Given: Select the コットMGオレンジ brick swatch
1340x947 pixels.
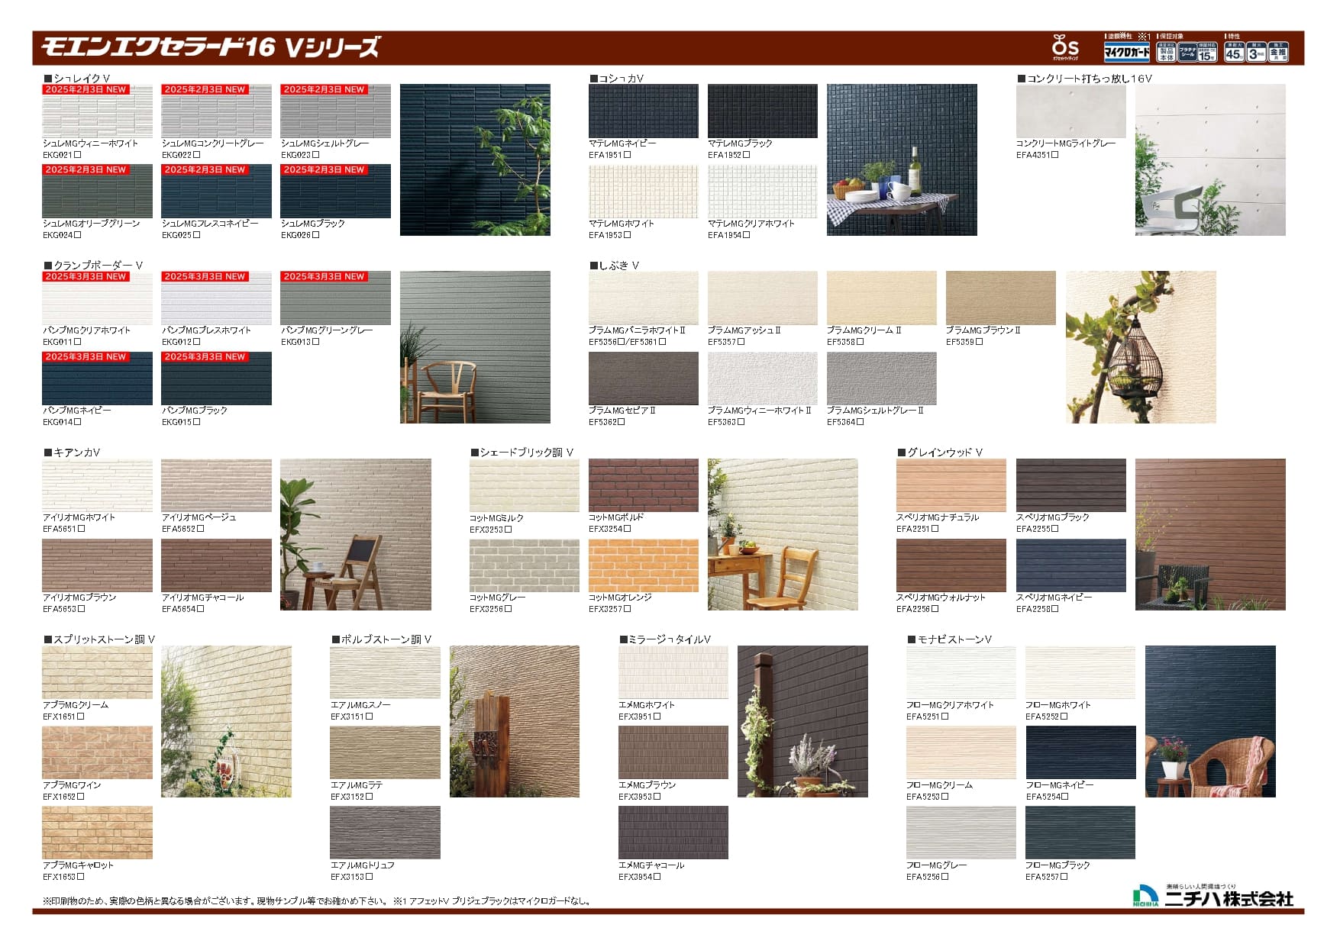Looking at the screenshot, I should 643,565.
